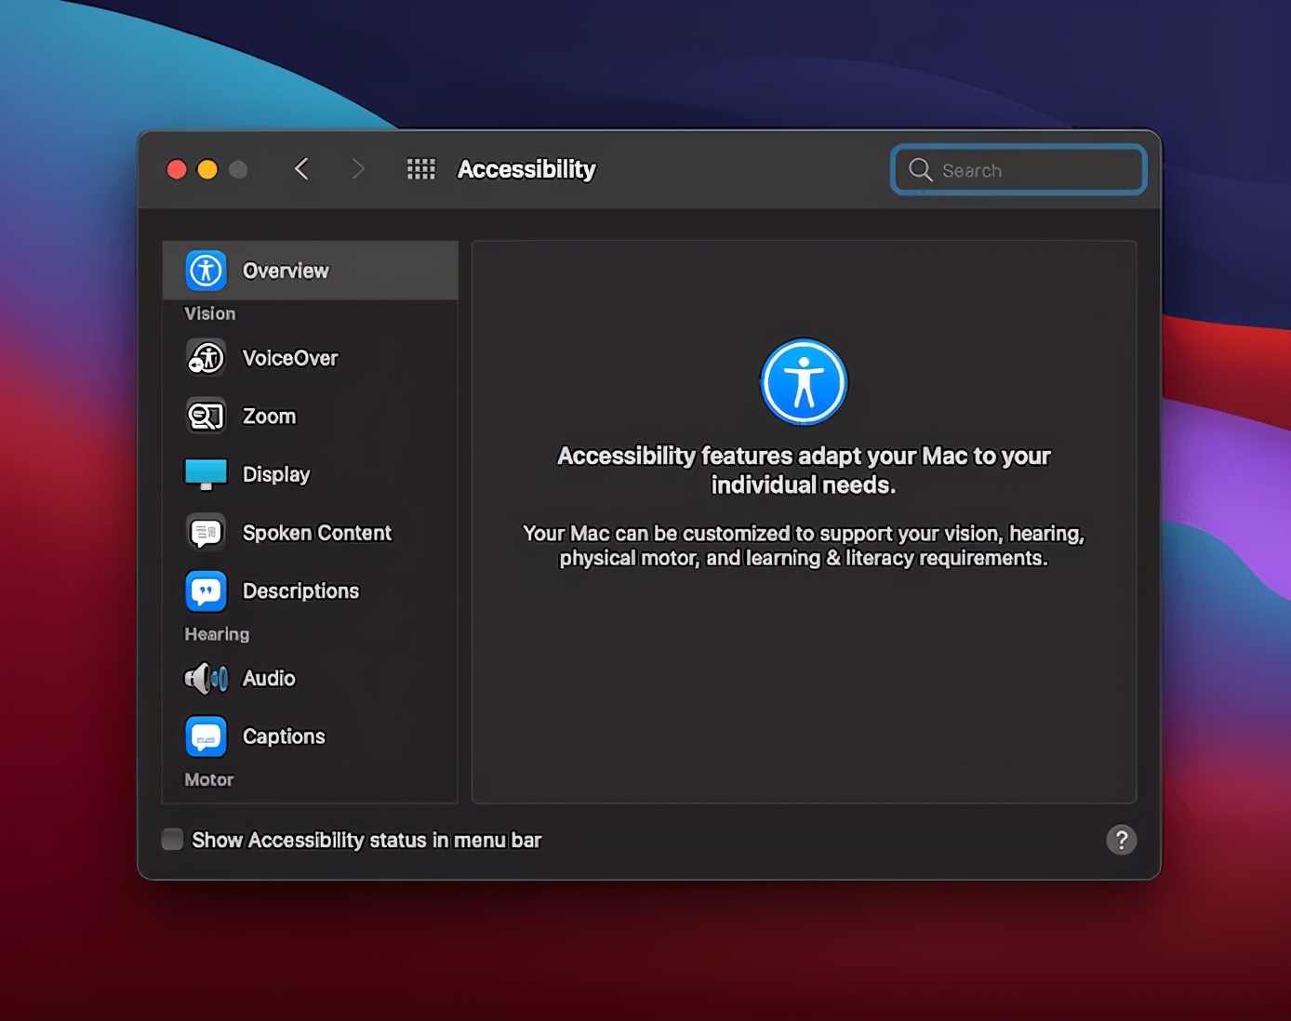Click the Descriptions quote bubble icon
This screenshot has width=1291, height=1021.
point(206,591)
